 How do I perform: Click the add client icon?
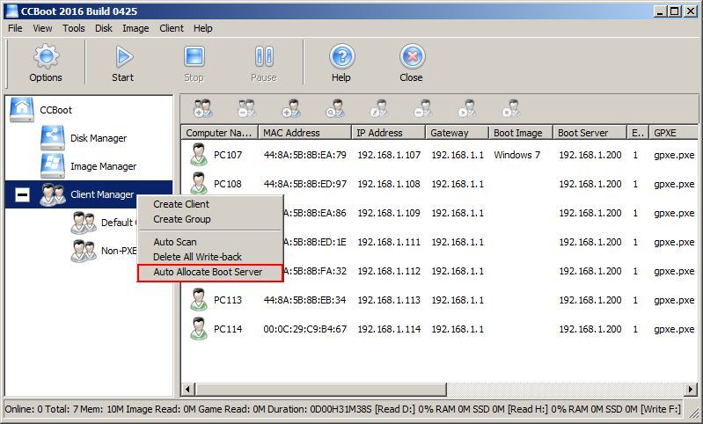291,108
